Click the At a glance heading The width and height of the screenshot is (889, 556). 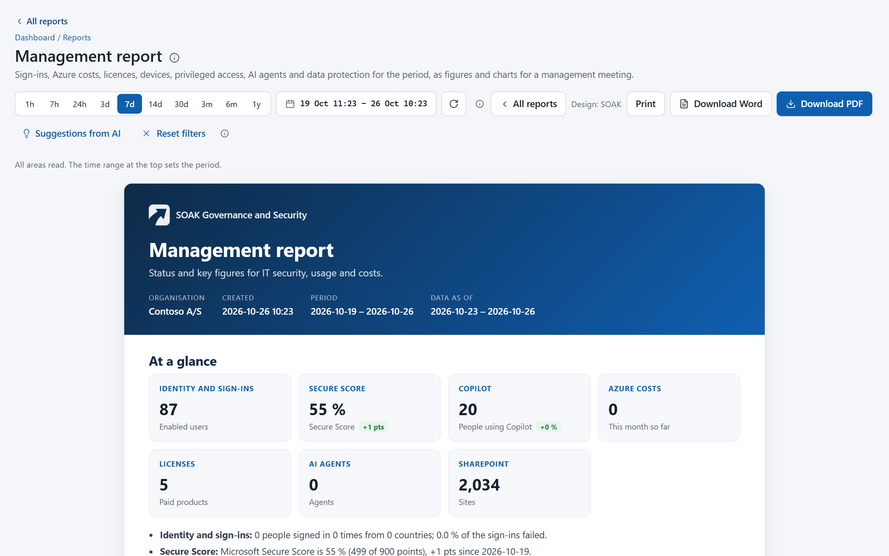click(x=183, y=361)
